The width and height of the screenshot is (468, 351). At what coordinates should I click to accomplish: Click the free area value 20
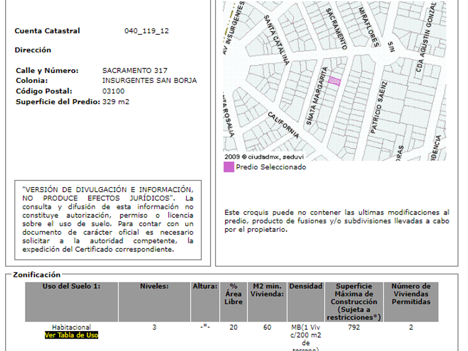[233, 328]
